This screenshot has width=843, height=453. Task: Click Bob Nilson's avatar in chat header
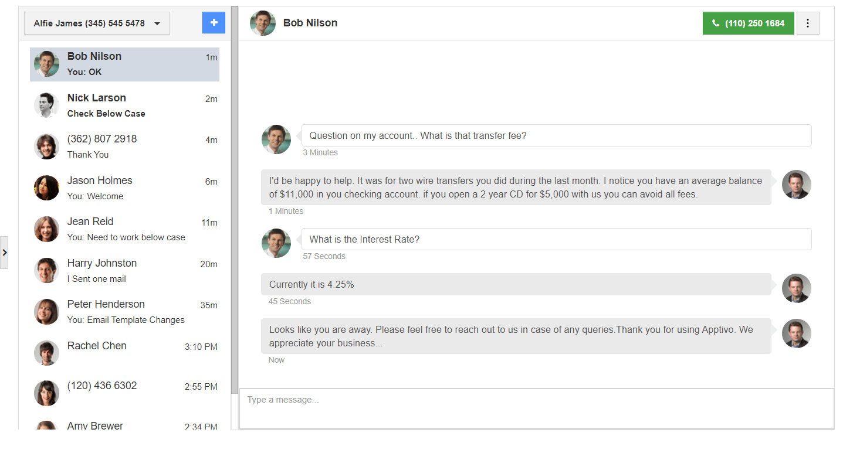pyautogui.click(x=262, y=23)
